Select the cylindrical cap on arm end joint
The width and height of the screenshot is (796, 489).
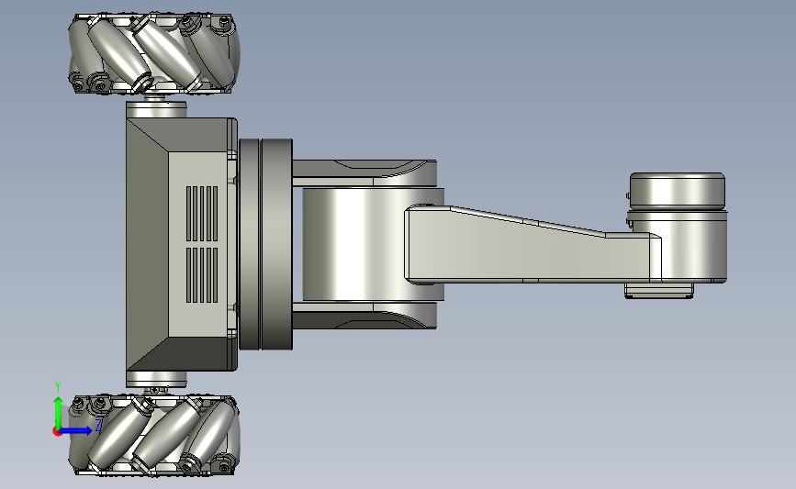pyautogui.click(x=678, y=190)
